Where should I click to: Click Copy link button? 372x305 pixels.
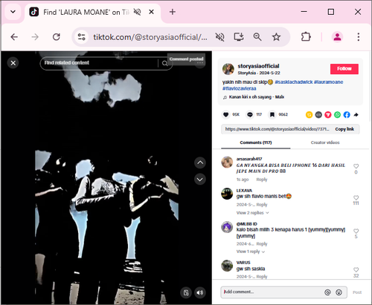(x=344, y=129)
